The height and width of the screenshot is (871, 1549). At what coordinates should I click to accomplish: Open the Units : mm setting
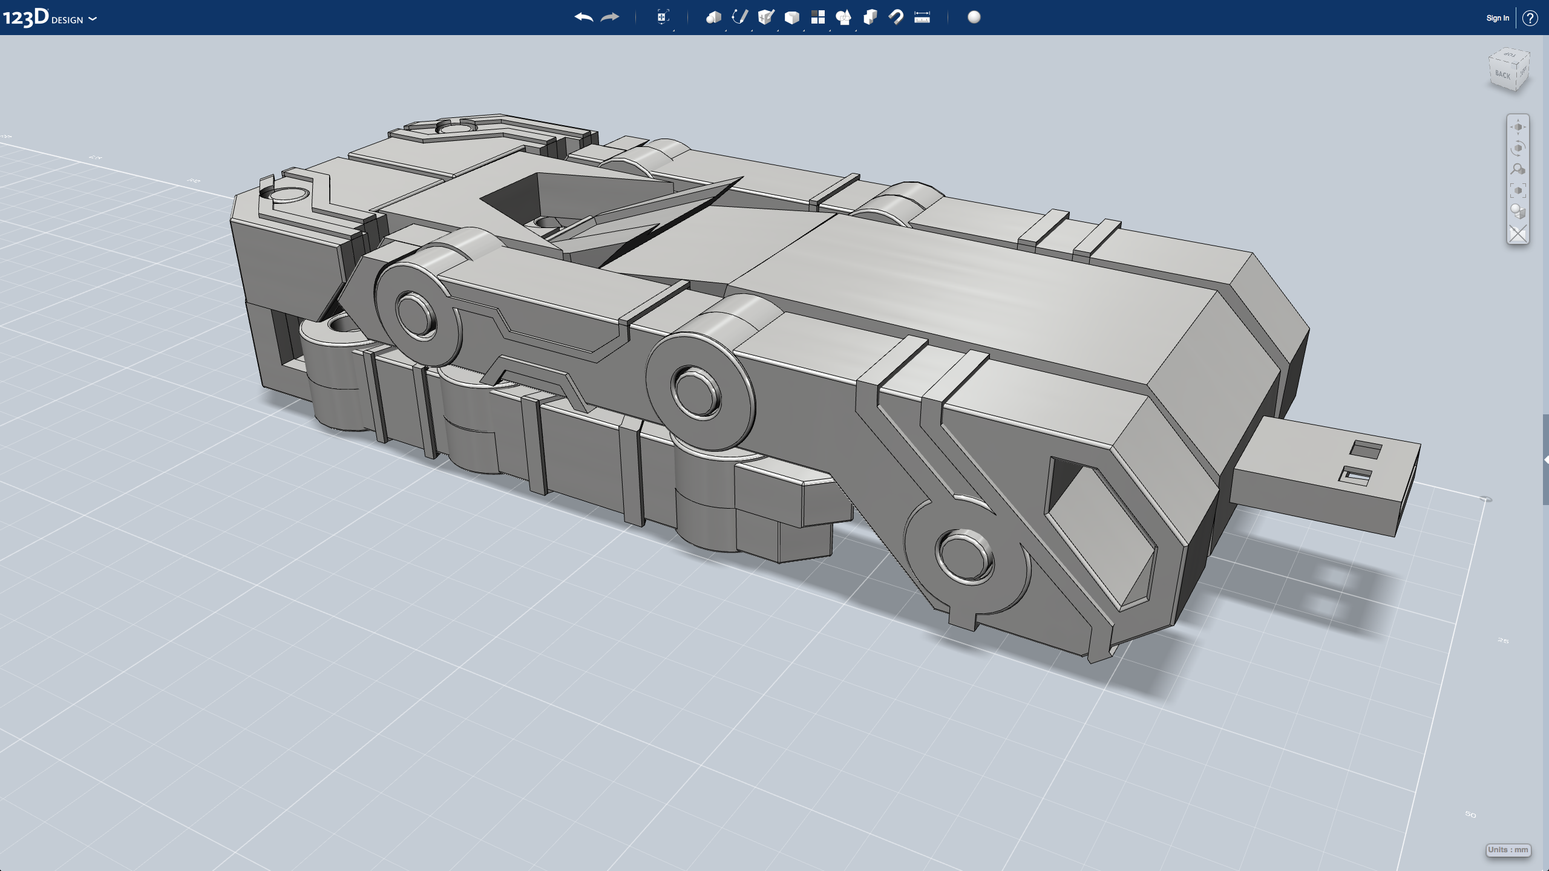[1508, 850]
